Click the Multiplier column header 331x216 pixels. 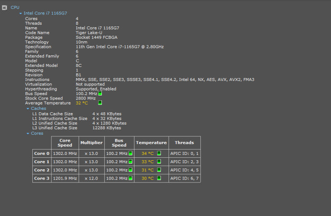tap(91, 142)
